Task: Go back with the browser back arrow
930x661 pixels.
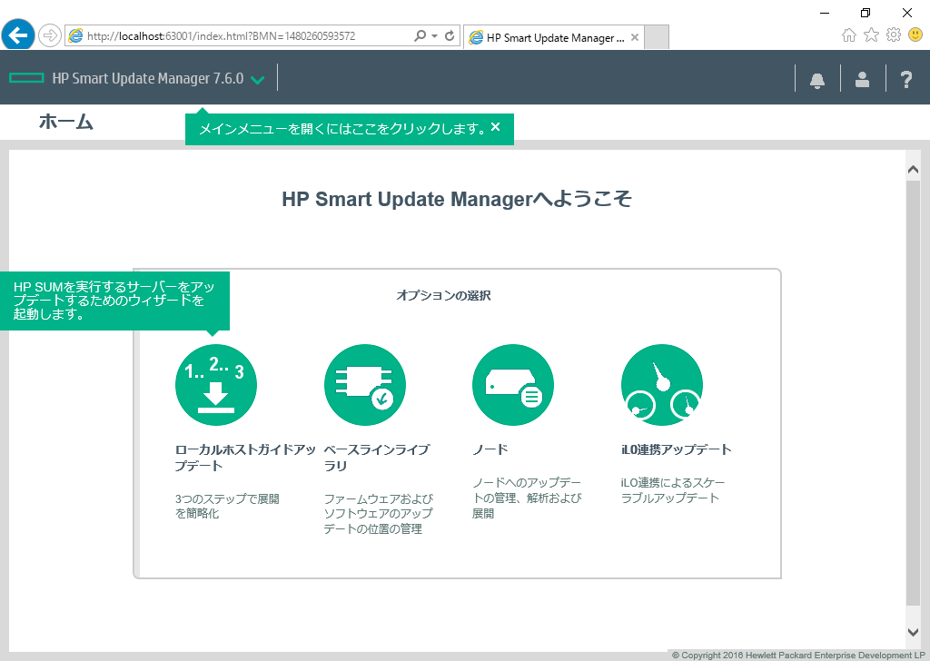Action: pos(18,35)
